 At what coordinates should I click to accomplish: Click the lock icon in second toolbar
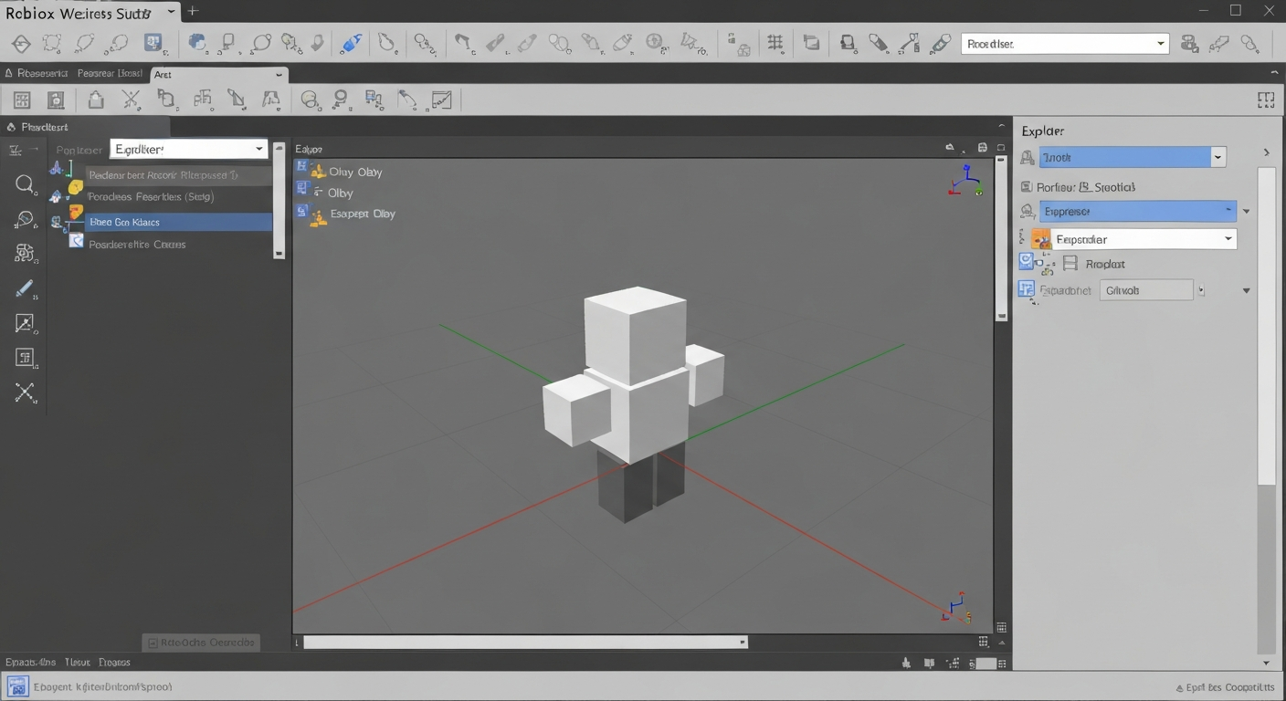point(95,99)
